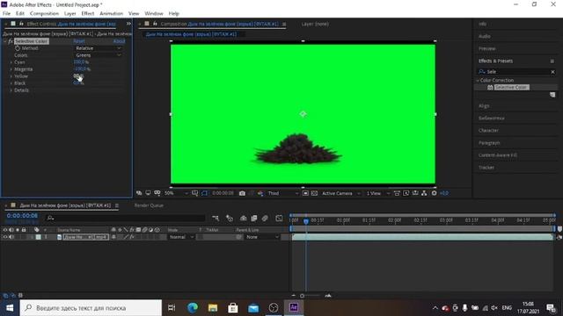The height and width of the screenshot is (316, 563).
Task: Toggle the effects switch on layer 1
Action: point(132,237)
